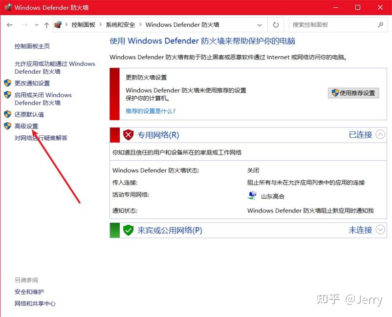Image resolution: width=392 pixels, height=317 pixels.
Task: Open 推荐的设置是什么? help link
Action: pyautogui.click(x=151, y=111)
